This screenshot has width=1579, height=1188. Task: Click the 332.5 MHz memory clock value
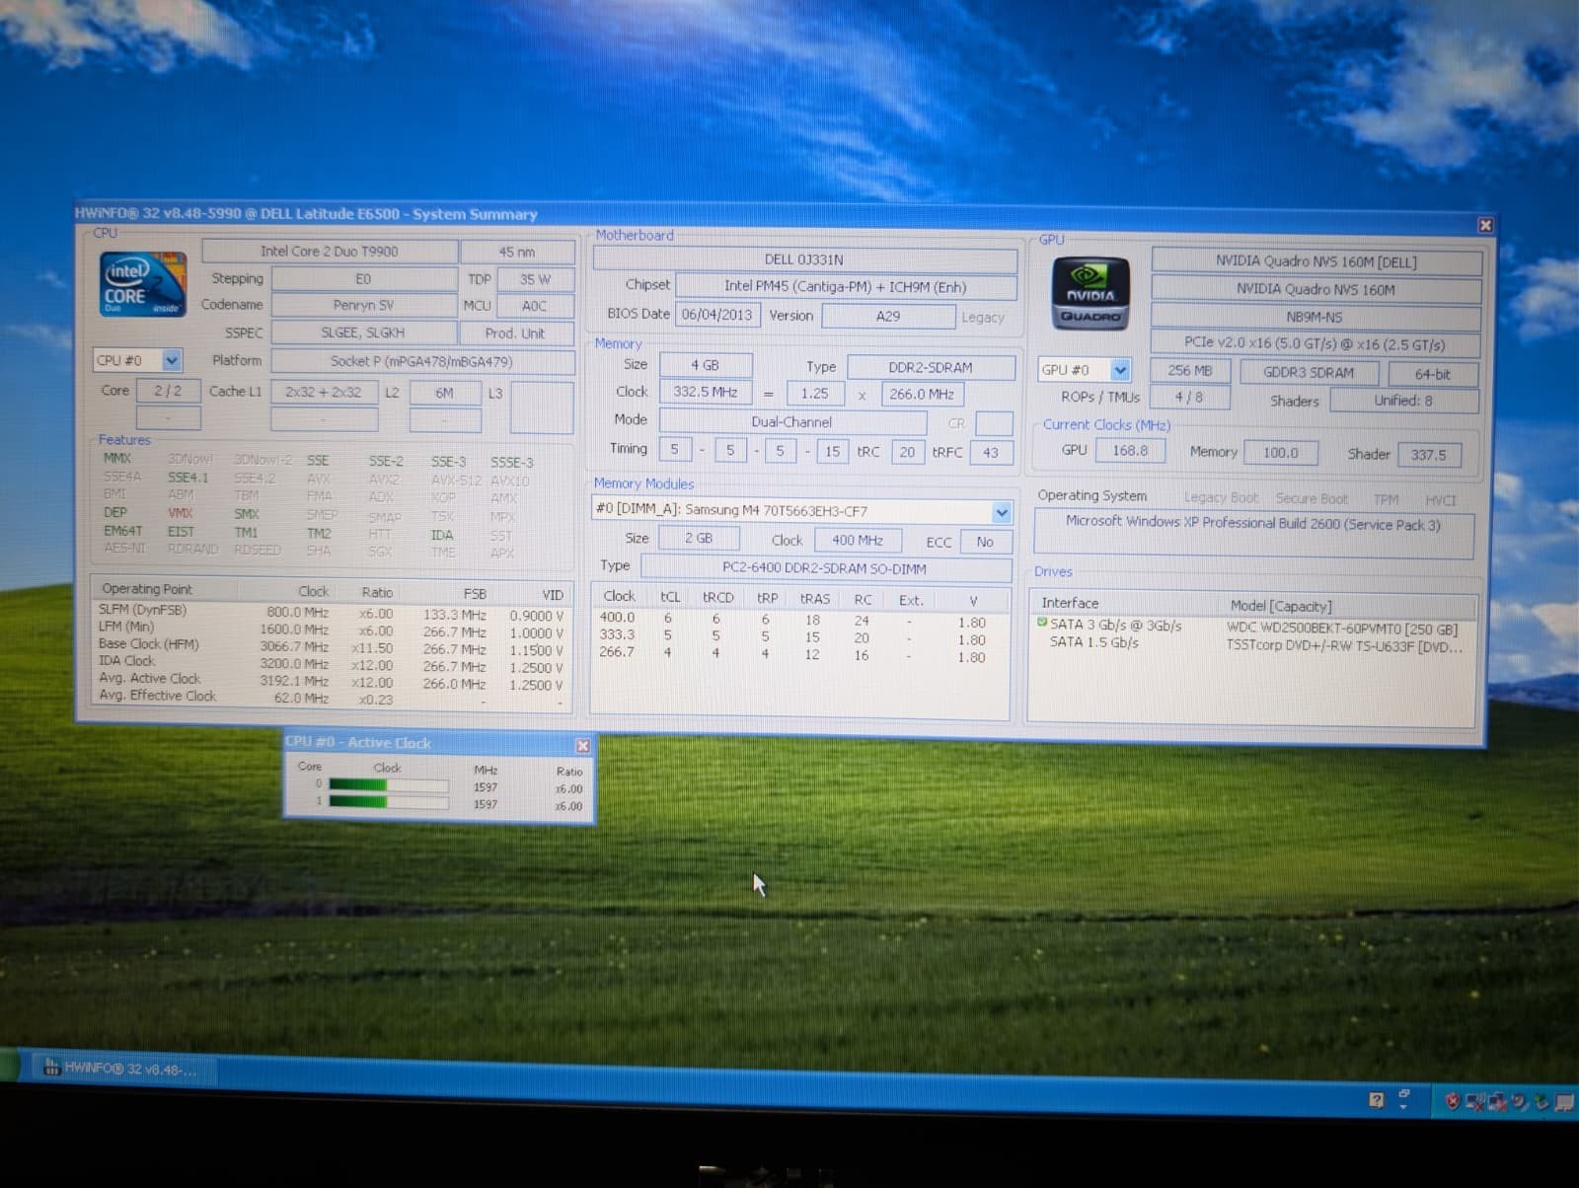(x=706, y=393)
